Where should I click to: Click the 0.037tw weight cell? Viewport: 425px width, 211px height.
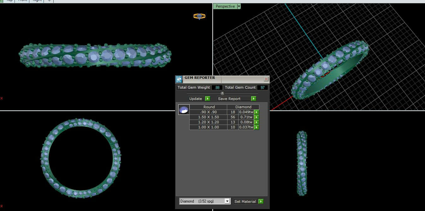pos(246,127)
